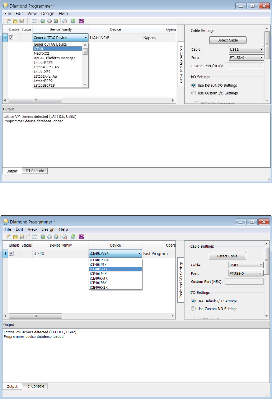Open Design menu in upper window
The height and width of the screenshot is (399, 272).
[48, 14]
